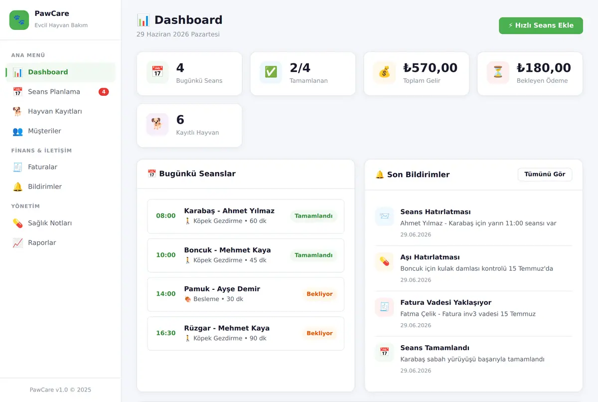The height and width of the screenshot is (402, 598).
Task: Click the Müşteriler people icon
Action: tap(18, 131)
